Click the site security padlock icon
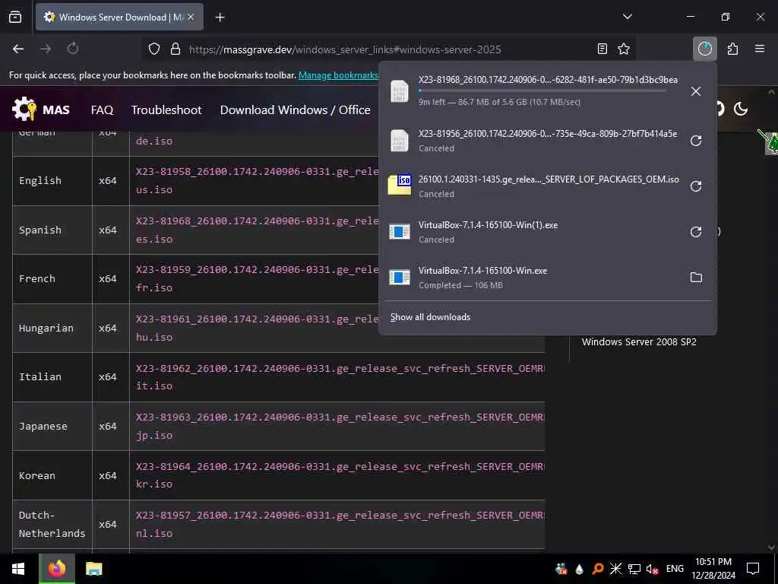Screen dimensions: 778x584 point(176,49)
